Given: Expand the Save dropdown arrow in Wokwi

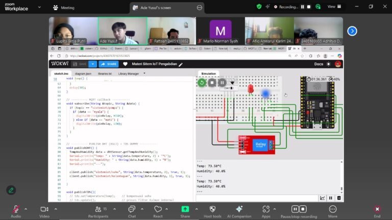Looking at the screenshot, I should 92,64.
